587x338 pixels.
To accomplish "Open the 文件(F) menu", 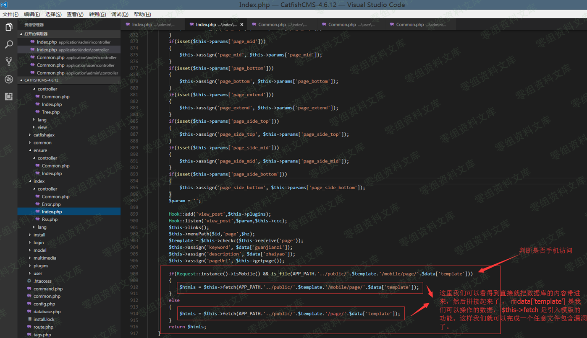I will click(x=10, y=14).
